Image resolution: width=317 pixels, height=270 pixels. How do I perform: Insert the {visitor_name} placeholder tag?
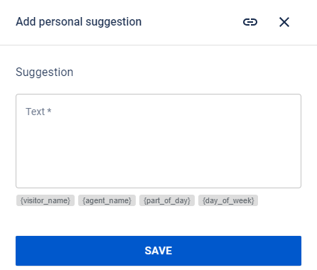tap(45, 200)
